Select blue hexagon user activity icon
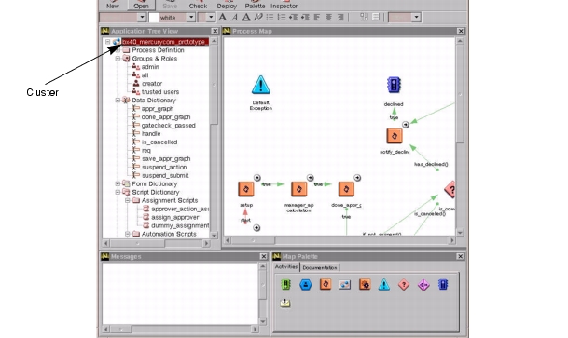Screen dimensions: 568x338 [305, 285]
